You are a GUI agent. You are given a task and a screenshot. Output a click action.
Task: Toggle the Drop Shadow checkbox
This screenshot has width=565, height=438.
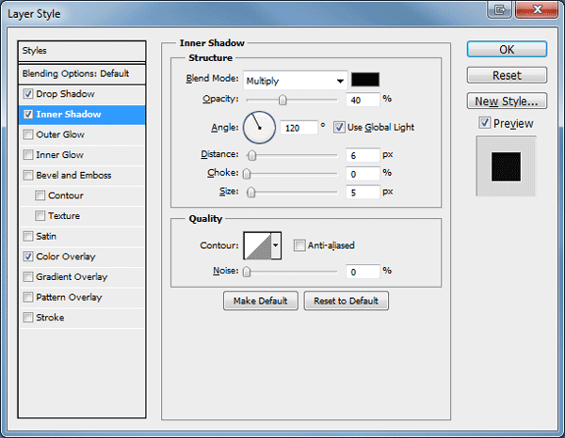pyautogui.click(x=28, y=94)
